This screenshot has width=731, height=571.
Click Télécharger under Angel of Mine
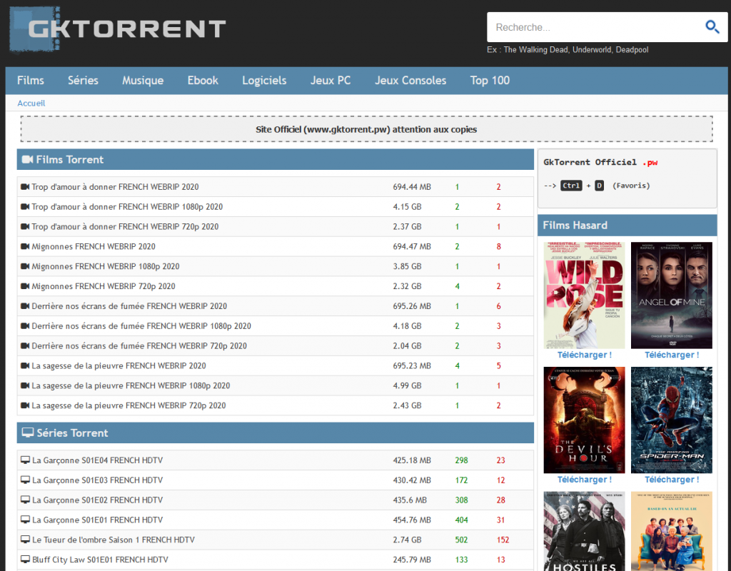click(672, 355)
